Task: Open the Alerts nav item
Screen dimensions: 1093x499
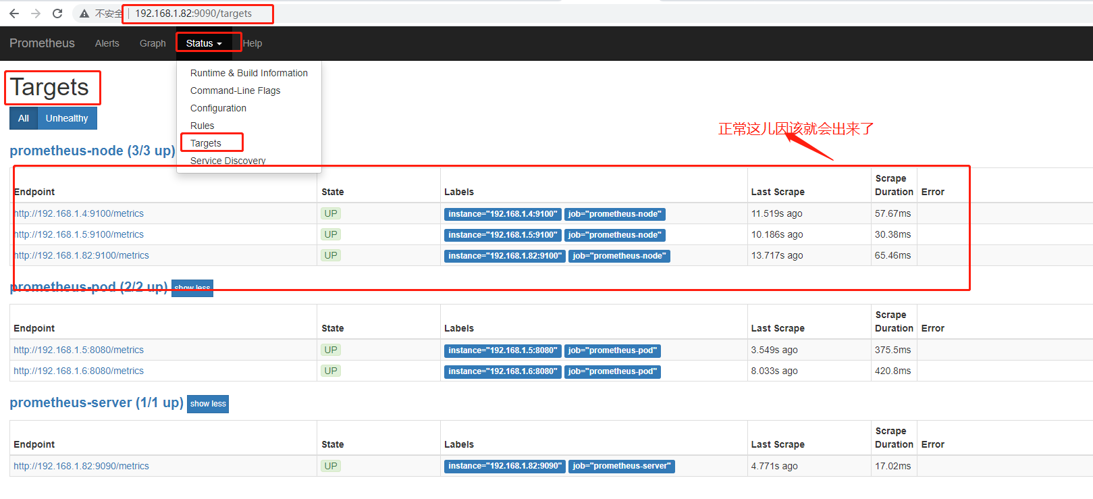Action: 107,43
